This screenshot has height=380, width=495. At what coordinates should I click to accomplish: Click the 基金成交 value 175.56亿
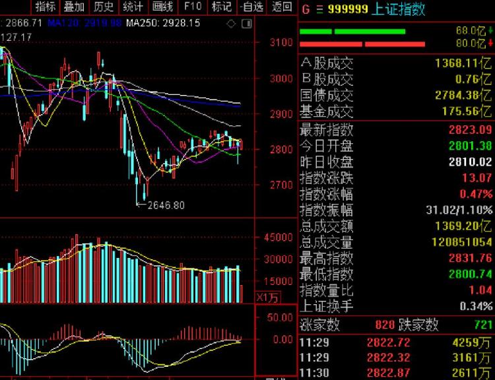tap(467, 111)
